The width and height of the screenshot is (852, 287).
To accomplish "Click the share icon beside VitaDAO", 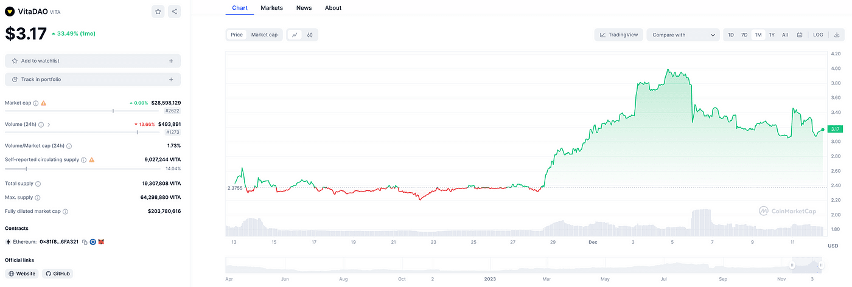I will [175, 12].
